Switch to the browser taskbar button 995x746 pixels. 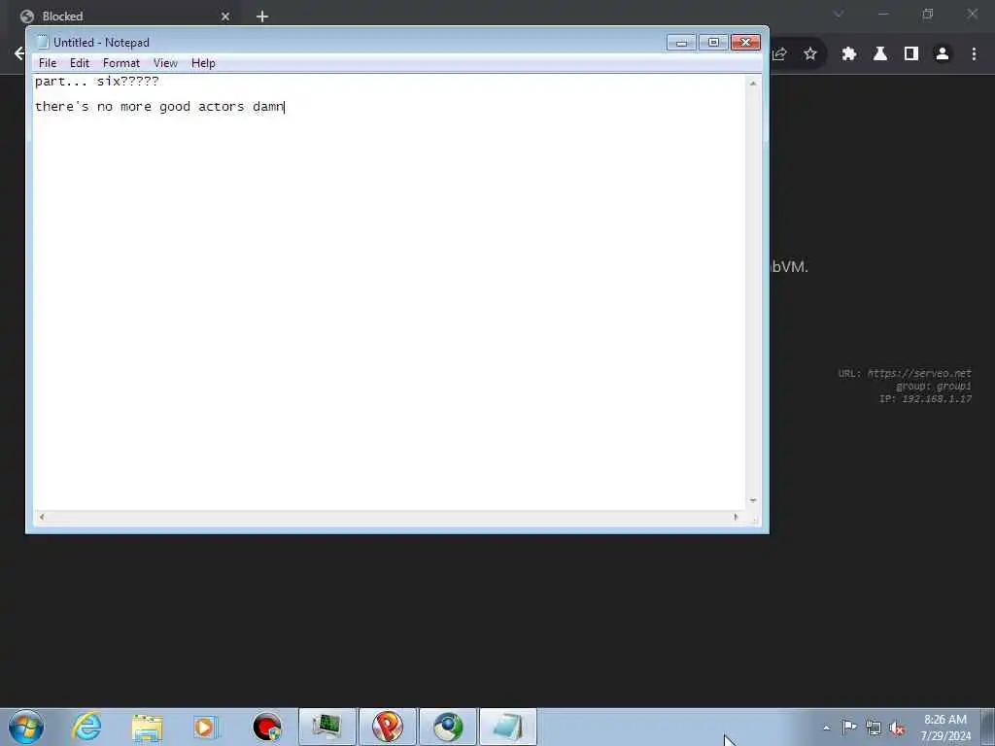[x=448, y=727]
